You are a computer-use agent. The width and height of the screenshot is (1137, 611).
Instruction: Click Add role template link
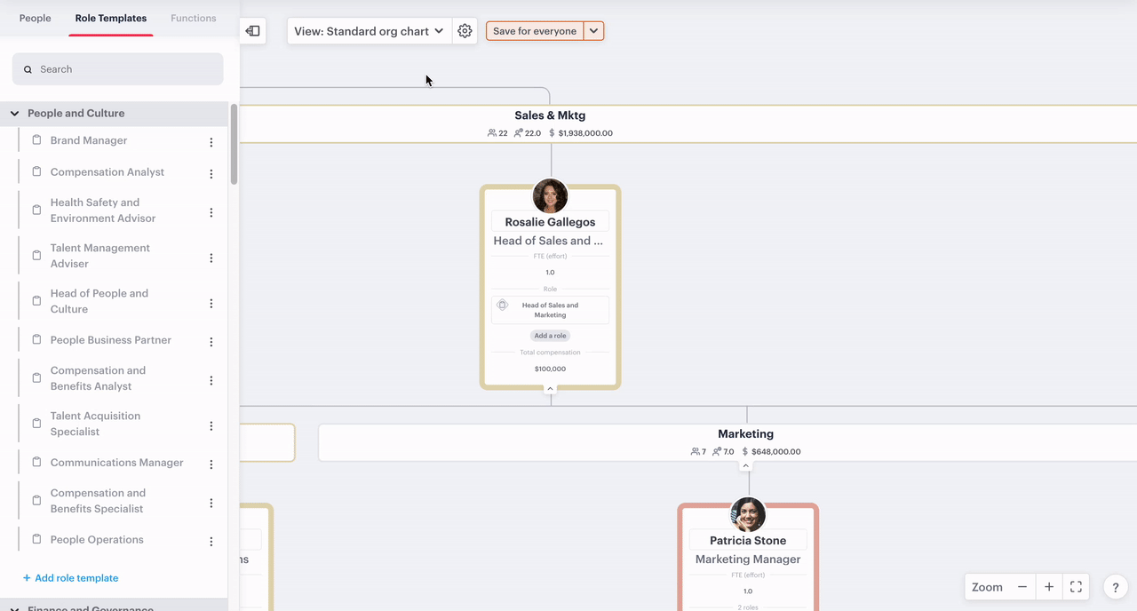pyautogui.click(x=71, y=578)
